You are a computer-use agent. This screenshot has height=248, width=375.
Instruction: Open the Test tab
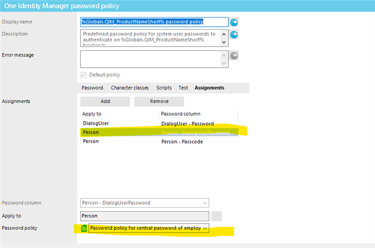tap(183, 88)
